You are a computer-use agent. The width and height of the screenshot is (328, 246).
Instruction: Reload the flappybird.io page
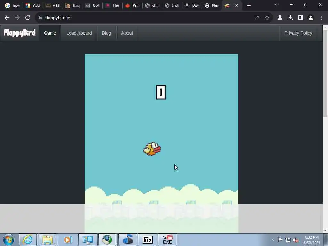(28, 18)
